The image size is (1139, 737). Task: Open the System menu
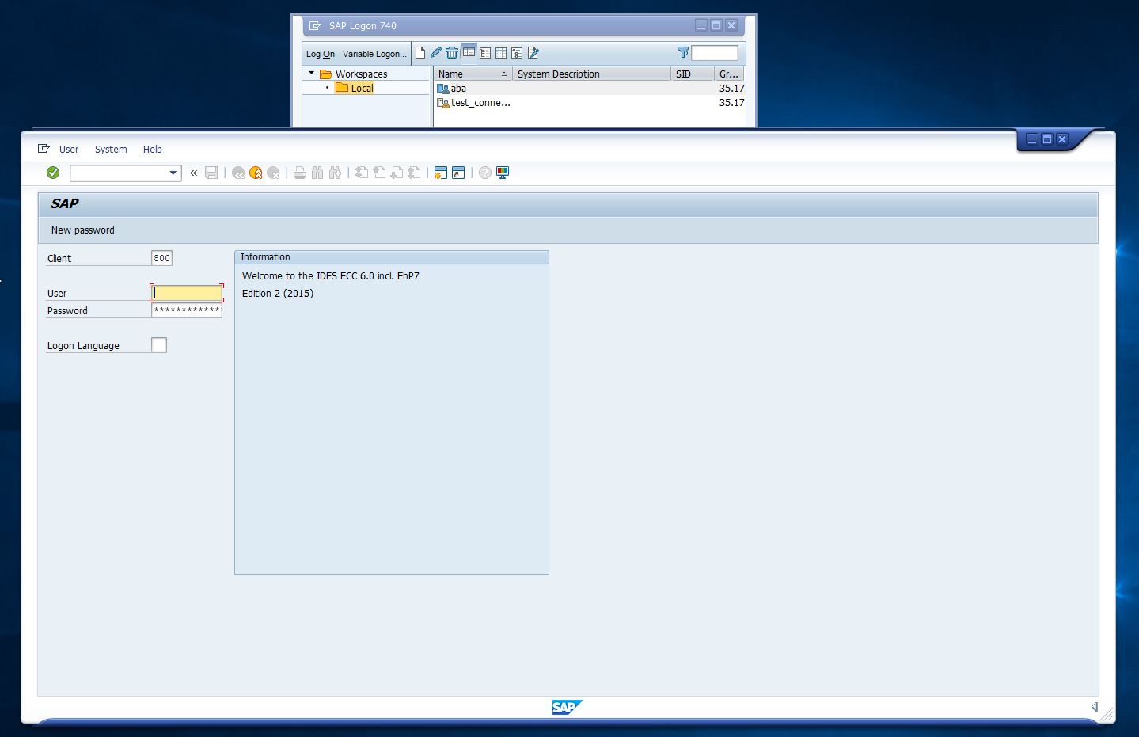coord(111,149)
